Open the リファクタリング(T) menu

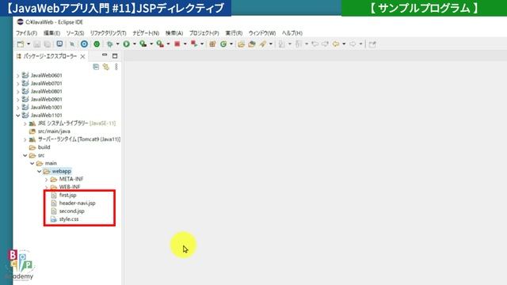coord(108,33)
